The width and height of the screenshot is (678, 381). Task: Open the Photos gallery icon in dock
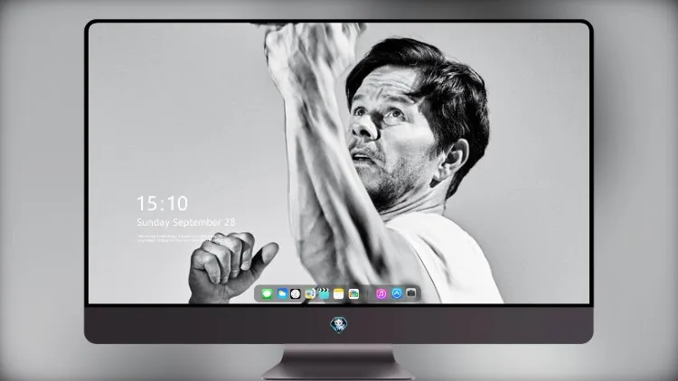(x=353, y=293)
